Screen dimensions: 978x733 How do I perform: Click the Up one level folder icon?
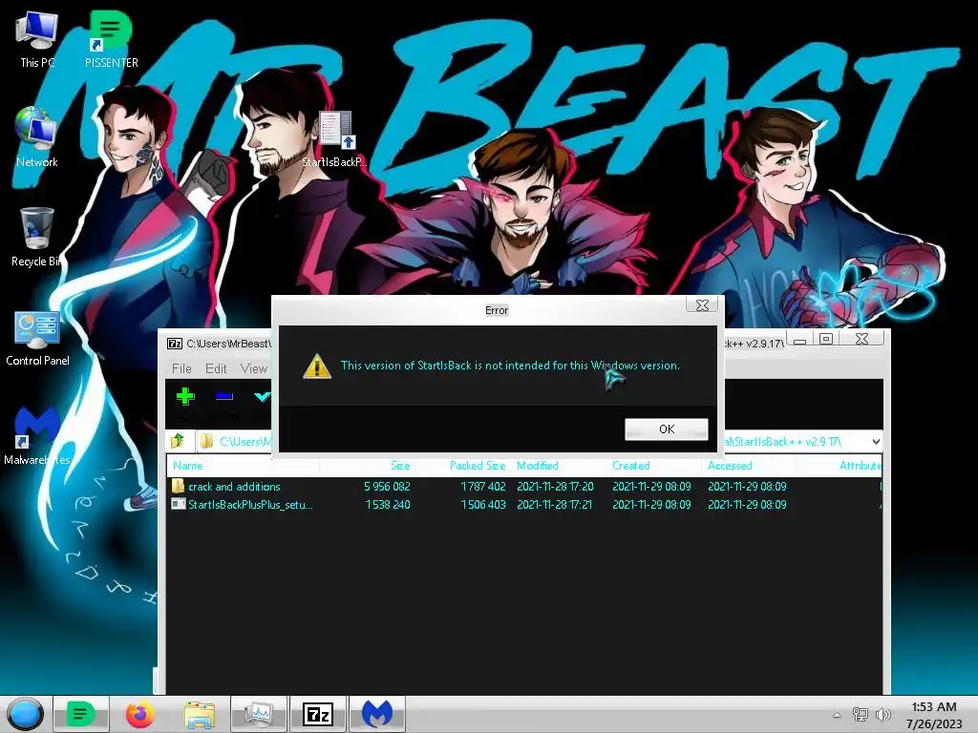click(178, 441)
